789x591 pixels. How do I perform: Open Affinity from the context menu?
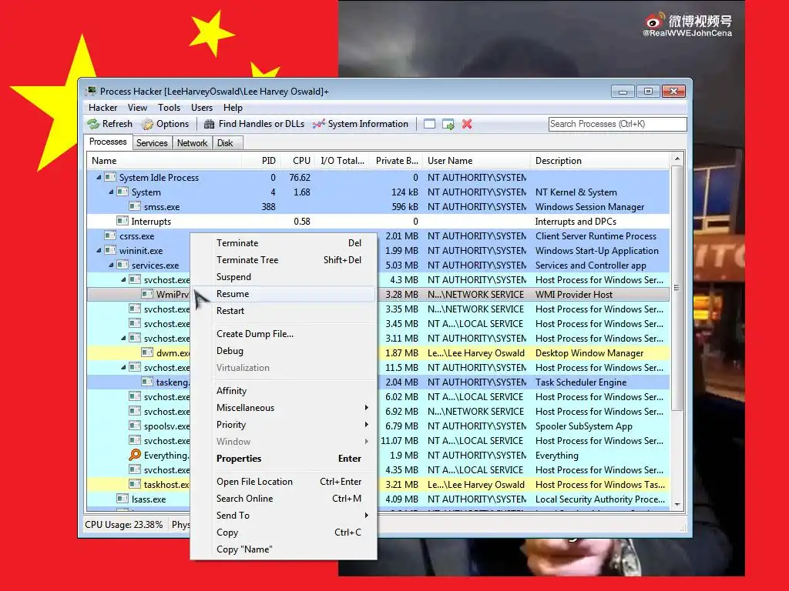coord(284,390)
